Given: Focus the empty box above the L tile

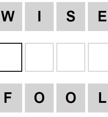Looking at the screenshot, I should (x=98, y=57).
